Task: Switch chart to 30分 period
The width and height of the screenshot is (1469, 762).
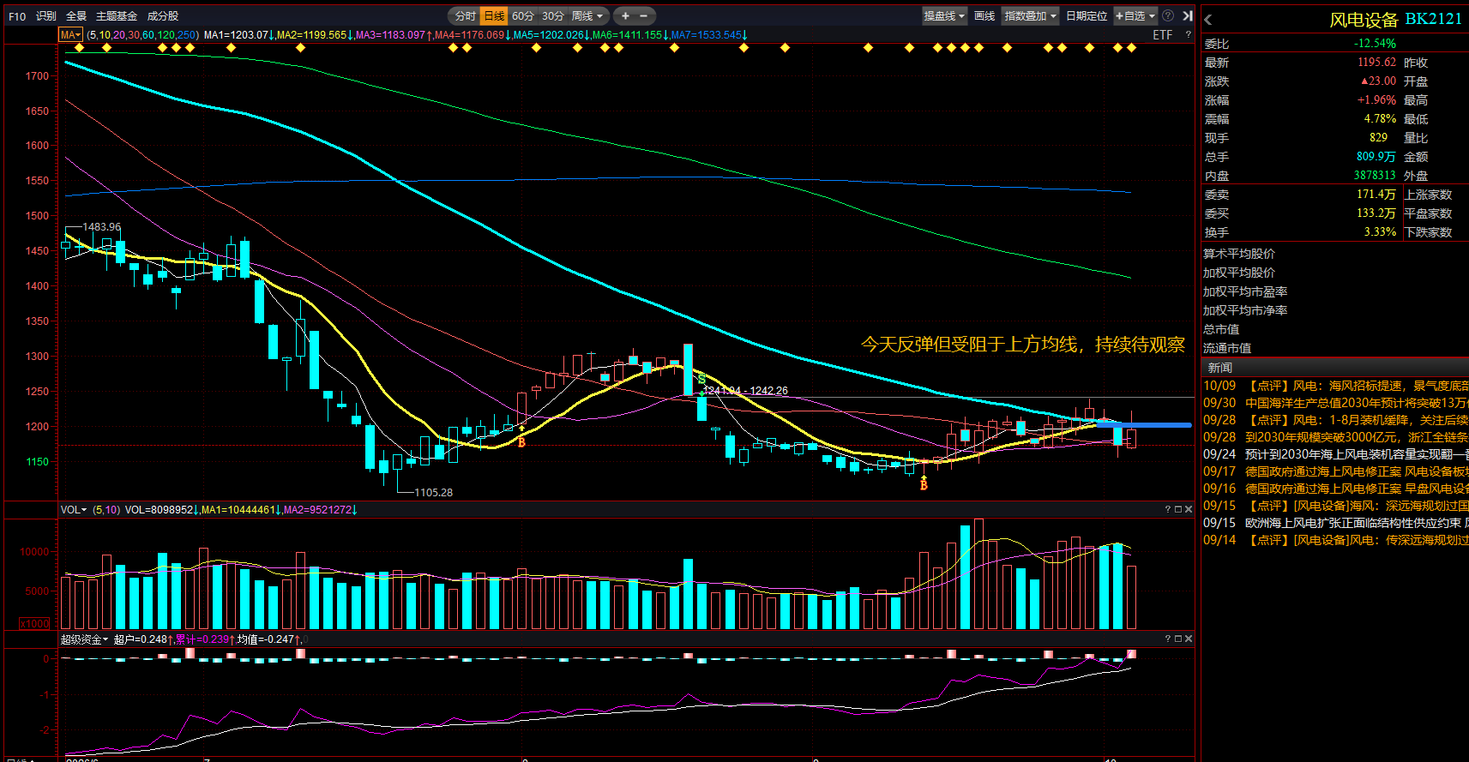Action: pos(552,15)
